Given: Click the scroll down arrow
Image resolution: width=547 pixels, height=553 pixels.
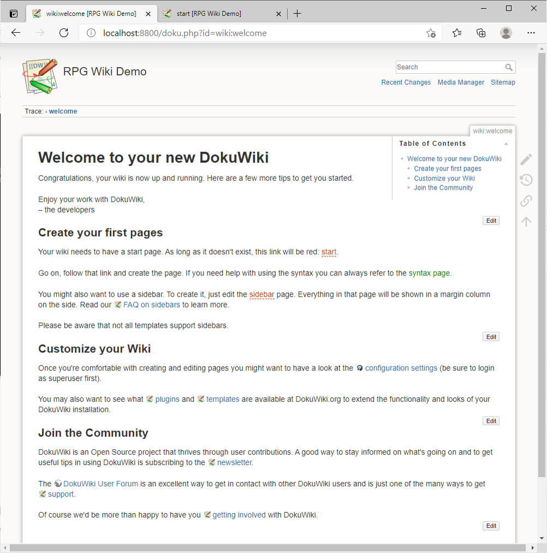Looking at the screenshot, I should point(542,539).
